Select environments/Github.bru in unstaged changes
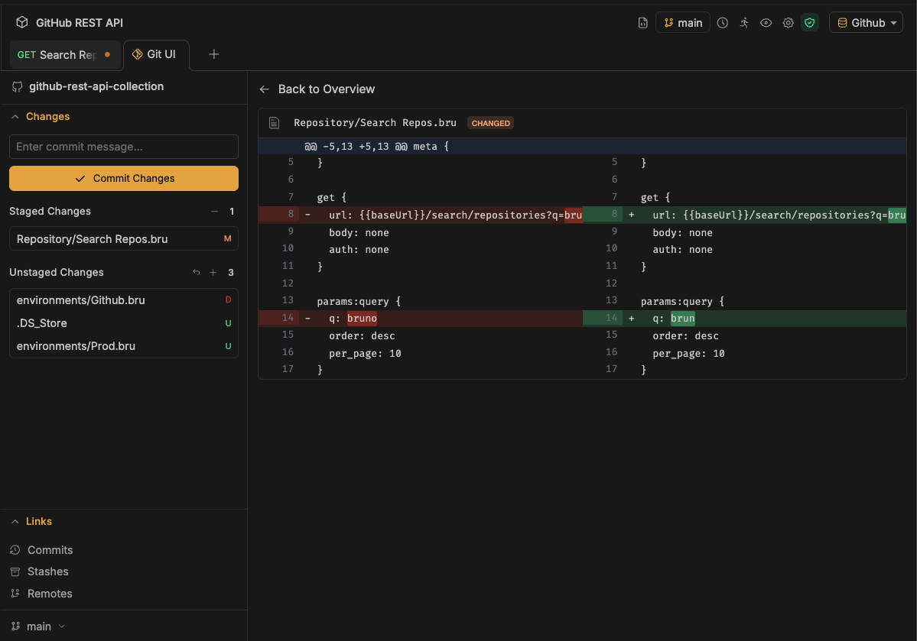This screenshot has width=917, height=641. point(81,300)
